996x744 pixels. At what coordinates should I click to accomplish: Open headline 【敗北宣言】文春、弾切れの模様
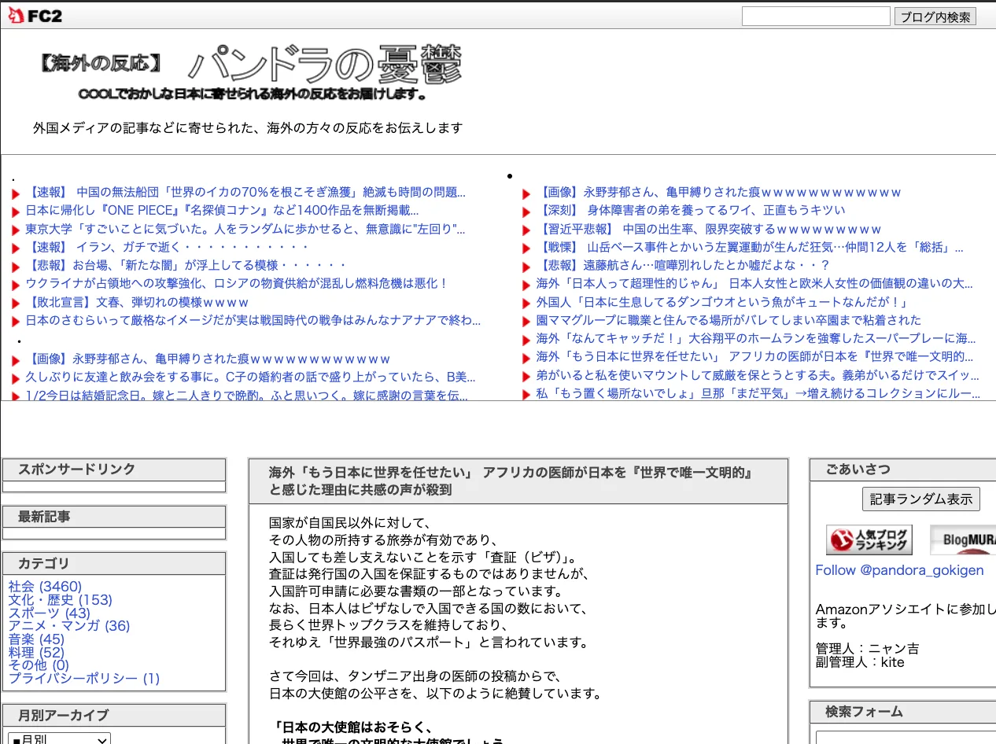pyautogui.click(x=137, y=302)
